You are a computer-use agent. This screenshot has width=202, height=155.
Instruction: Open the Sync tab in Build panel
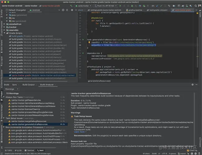[x=15, y=85]
